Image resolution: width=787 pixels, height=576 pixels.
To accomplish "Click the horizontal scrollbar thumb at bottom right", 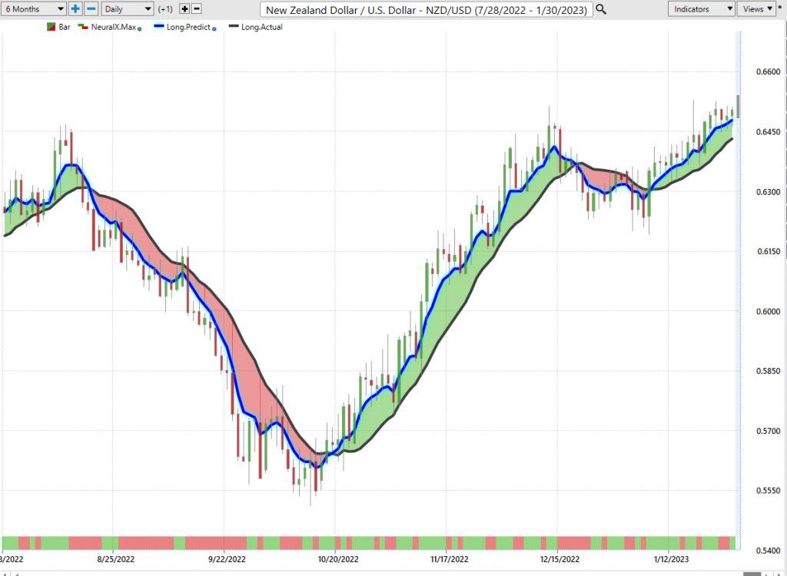I will click(752, 574).
